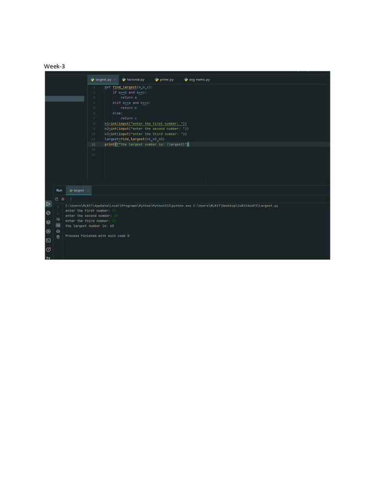This screenshot has height=497, width=373.
Task: Open the Services tool window
Action: click(x=48, y=232)
